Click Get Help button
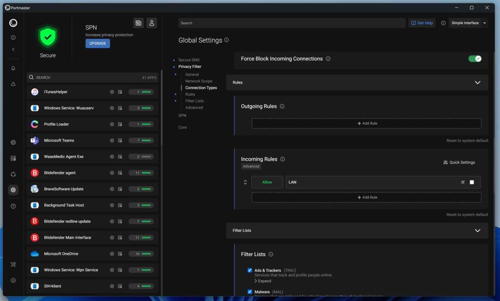The width and height of the screenshot is (500, 301). pos(422,23)
